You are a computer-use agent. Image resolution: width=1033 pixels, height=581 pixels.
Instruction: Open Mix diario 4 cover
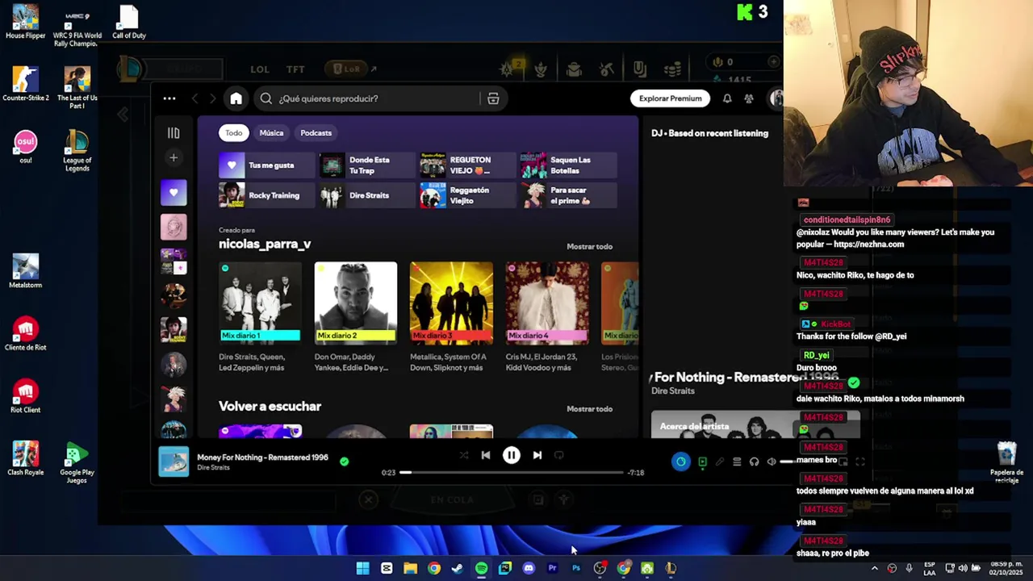pyautogui.click(x=547, y=303)
